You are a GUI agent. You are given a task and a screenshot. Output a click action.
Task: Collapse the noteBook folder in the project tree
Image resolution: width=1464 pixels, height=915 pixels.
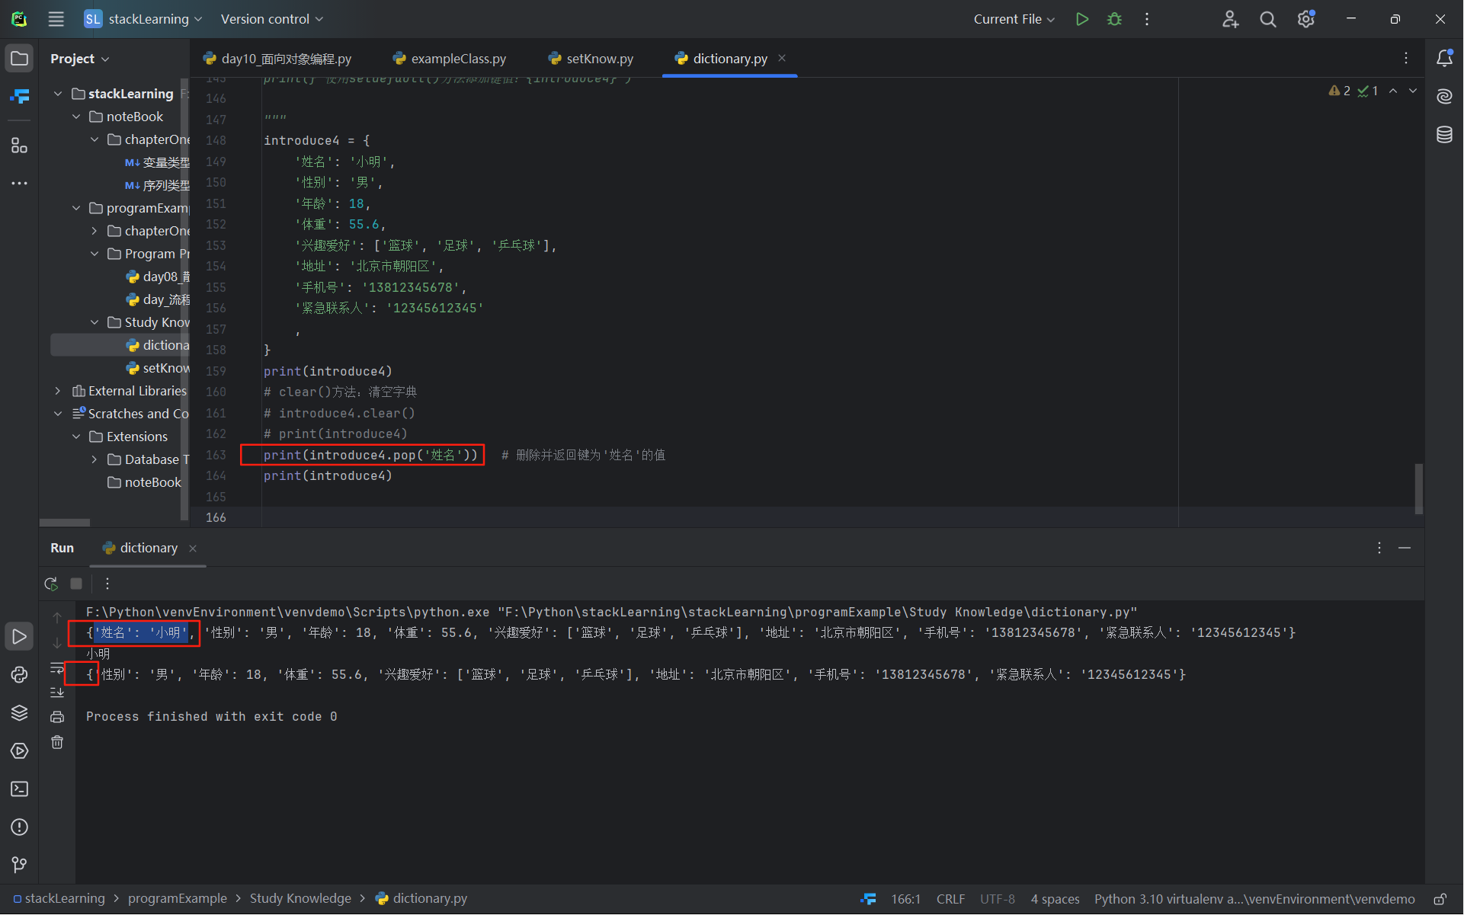[76, 117]
